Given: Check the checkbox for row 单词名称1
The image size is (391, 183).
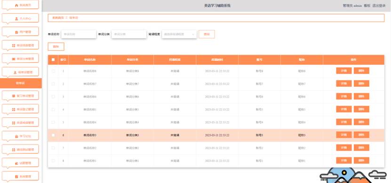Looking at the screenshot, I should 53,160.
